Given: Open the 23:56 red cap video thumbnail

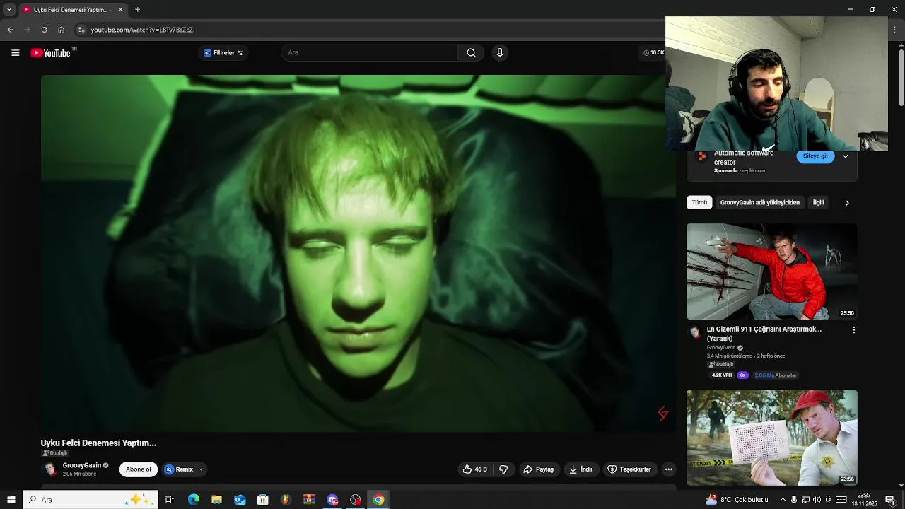Looking at the screenshot, I should tap(772, 438).
